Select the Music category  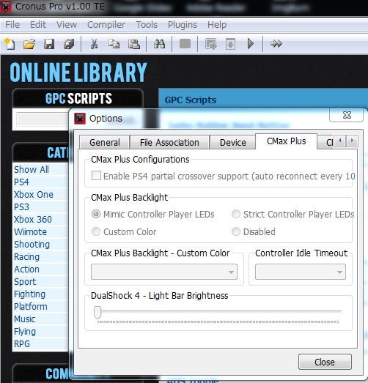point(24,319)
